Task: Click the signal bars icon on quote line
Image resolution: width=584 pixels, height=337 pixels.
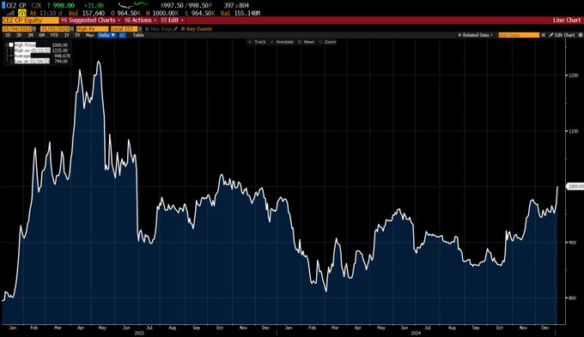Action: click(x=11, y=13)
